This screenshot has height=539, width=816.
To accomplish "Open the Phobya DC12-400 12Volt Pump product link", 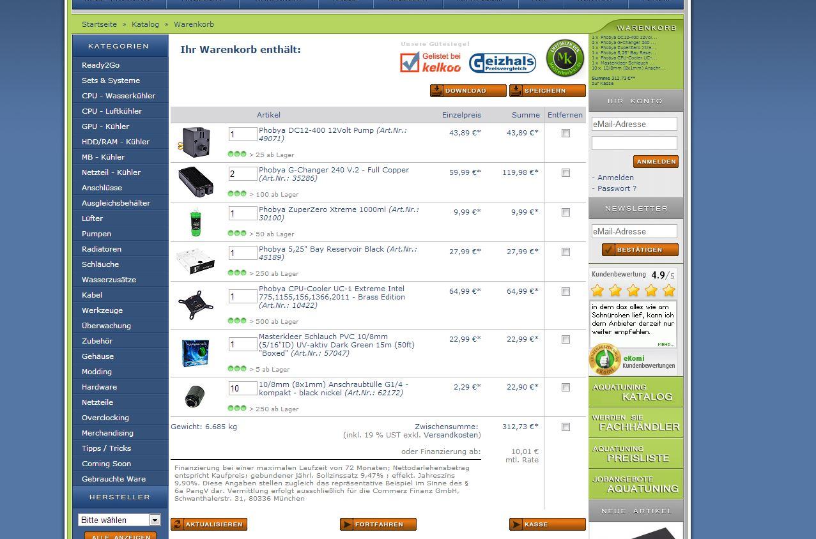I will click(x=316, y=130).
